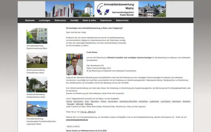Open the Startseite menu item

[30, 20]
